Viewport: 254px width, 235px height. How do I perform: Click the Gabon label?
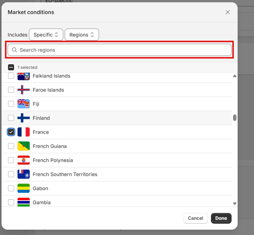(40, 189)
